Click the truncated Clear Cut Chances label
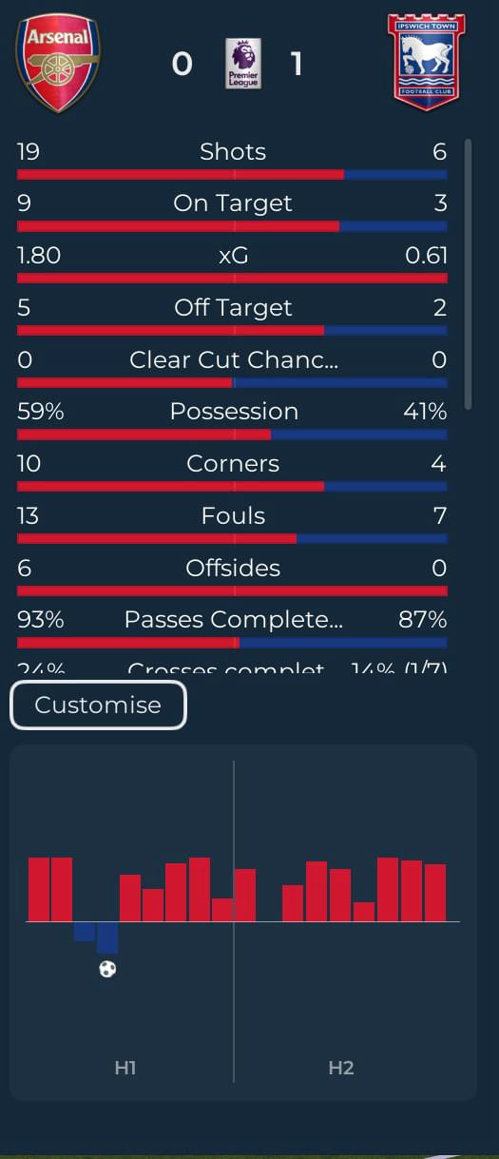 tap(234, 360)
